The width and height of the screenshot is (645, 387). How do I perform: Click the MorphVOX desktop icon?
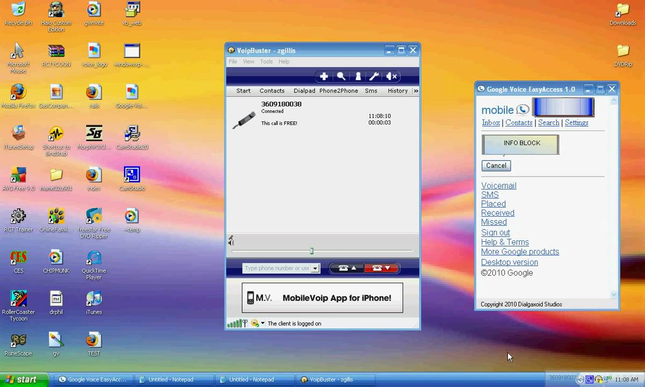pyautogui.click(x=94, y=138)
